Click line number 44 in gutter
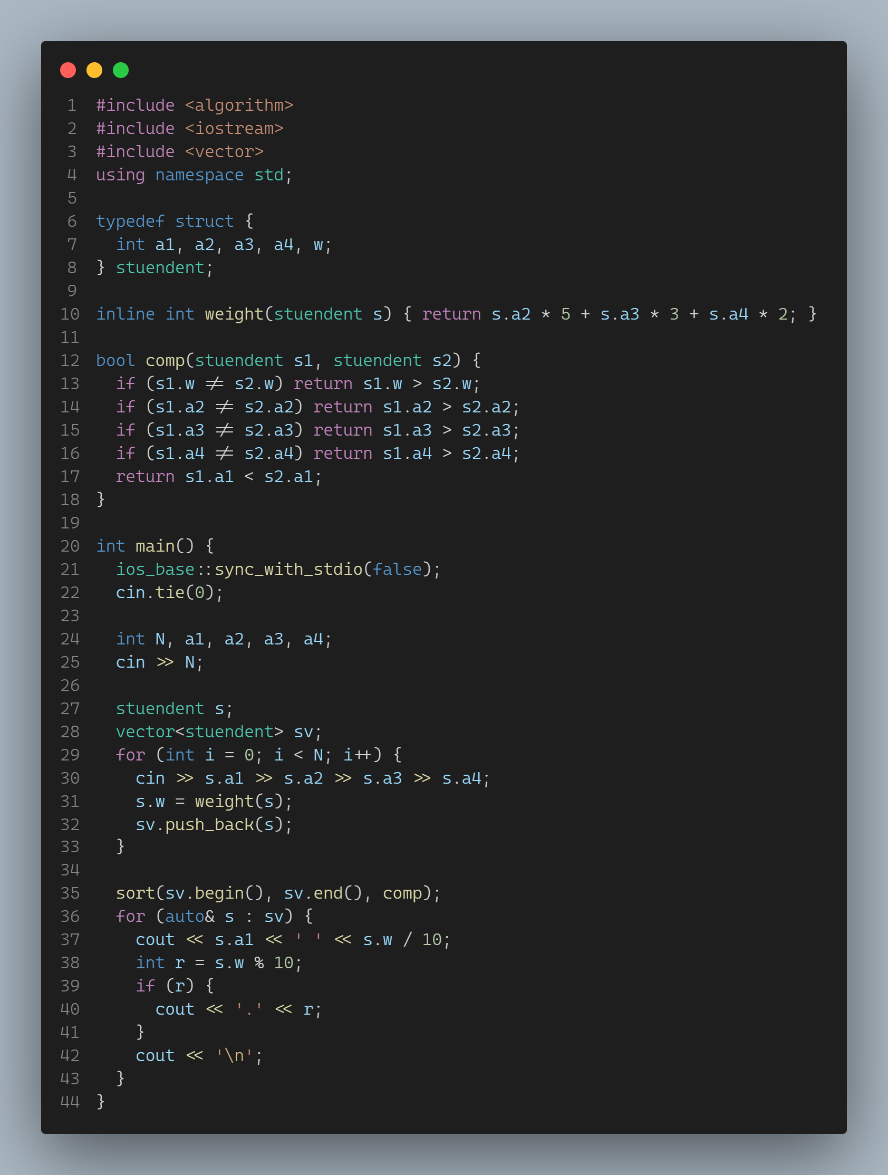Viewport: 888px width, 1175px height. [x=70, y=1102]
